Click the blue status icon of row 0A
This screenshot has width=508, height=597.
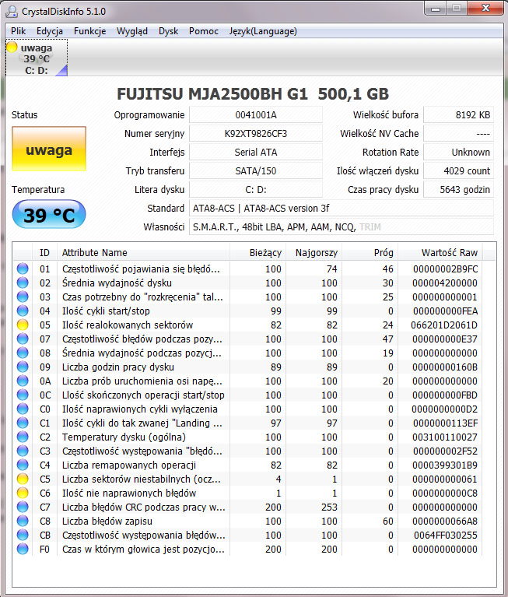(x=23, y=381)
